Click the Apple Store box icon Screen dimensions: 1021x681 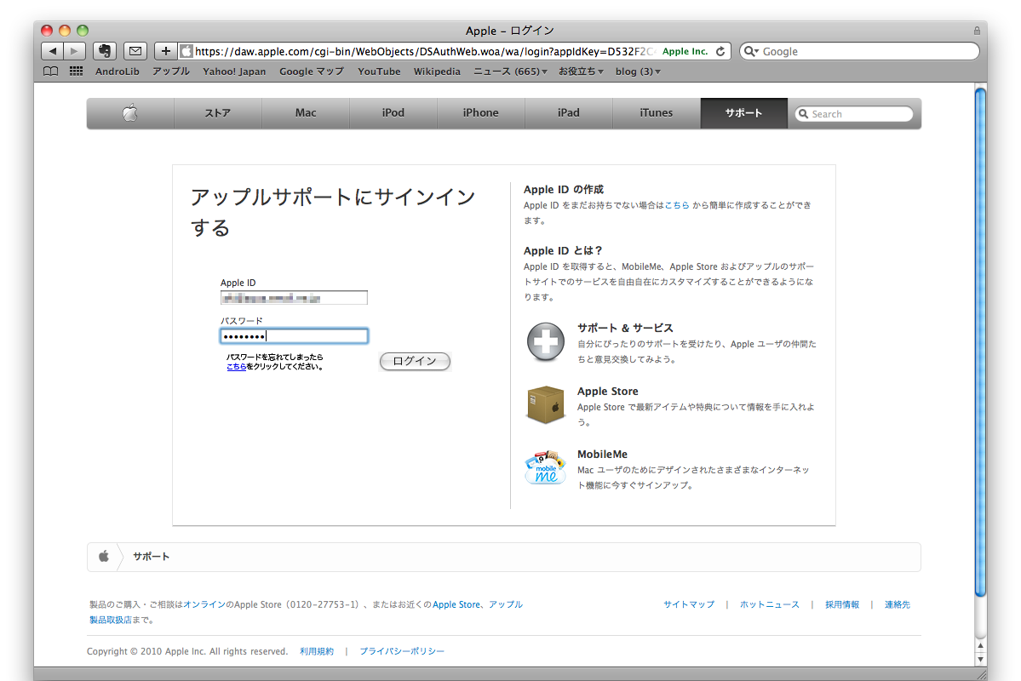click(x=545, y=404)
